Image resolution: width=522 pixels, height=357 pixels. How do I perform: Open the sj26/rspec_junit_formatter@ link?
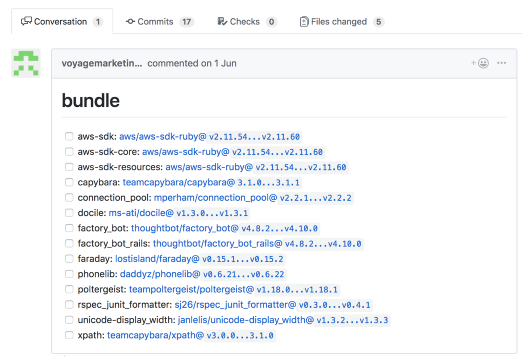point(235,305)
